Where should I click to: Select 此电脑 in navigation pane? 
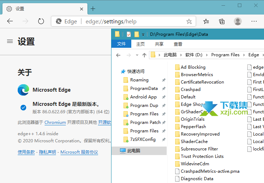(139, 151)
